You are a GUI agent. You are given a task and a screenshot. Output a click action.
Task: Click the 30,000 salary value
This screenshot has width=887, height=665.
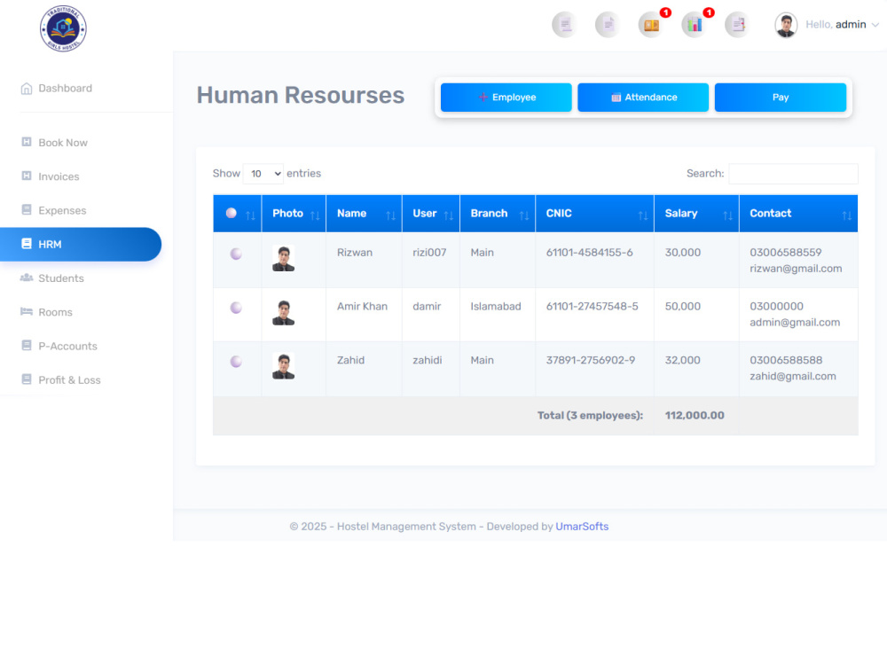[683, 253]
